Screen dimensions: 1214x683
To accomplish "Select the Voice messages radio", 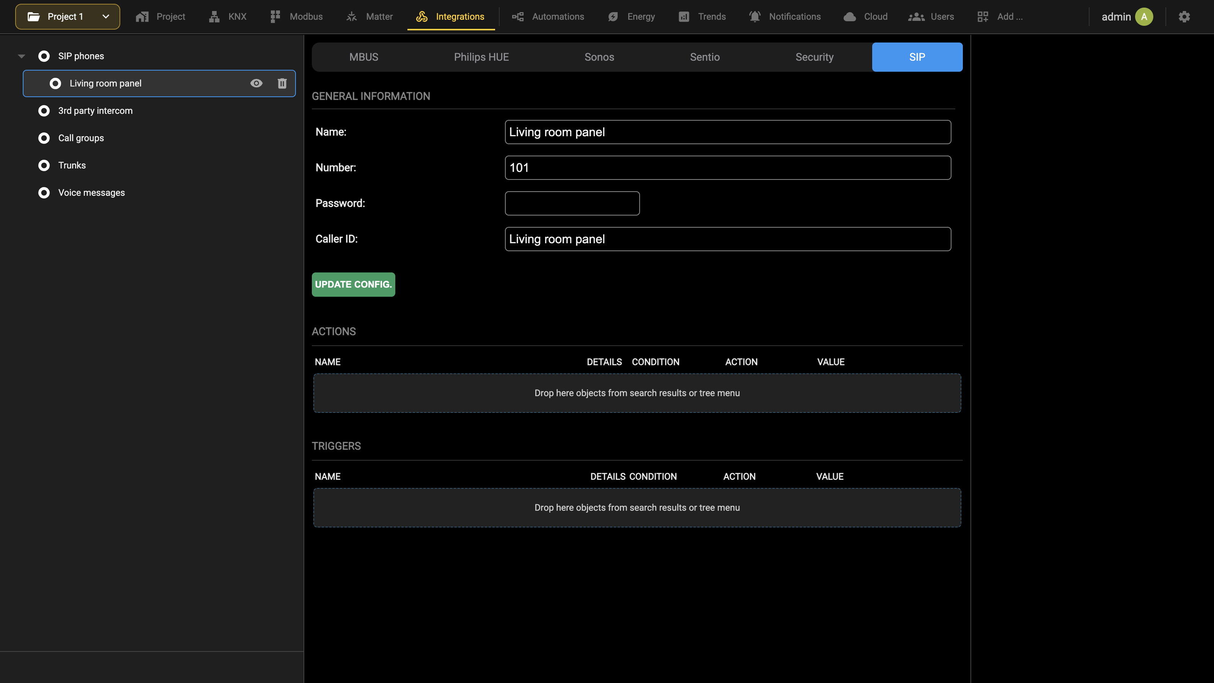I will (44, 193).
